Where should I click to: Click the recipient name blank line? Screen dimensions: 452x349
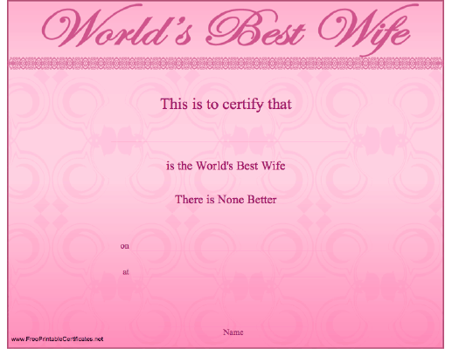click(x=229, y=141)
